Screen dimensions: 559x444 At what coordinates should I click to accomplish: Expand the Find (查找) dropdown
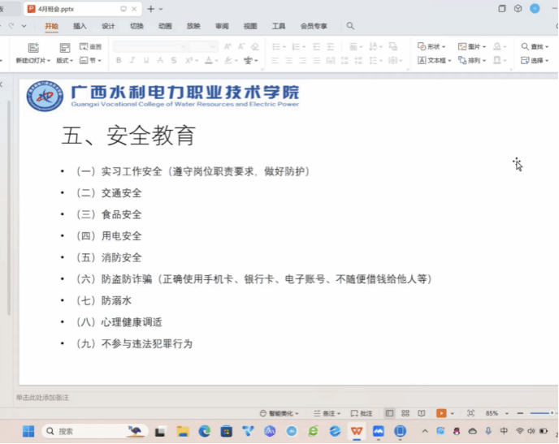pos(536,47)
